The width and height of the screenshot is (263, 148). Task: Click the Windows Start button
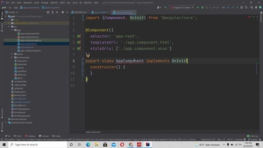click(4, 144)
